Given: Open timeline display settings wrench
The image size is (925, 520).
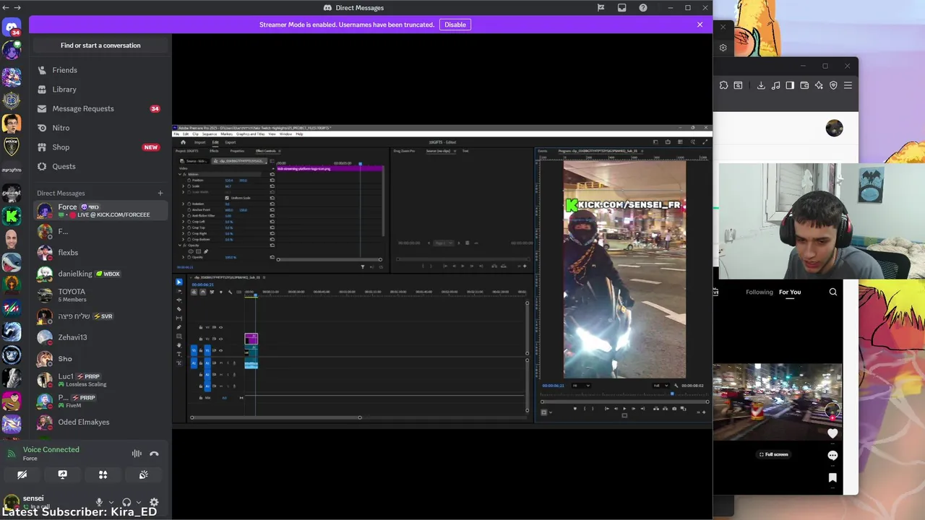Looking at the screenshot, I should (x=231, y=292).
